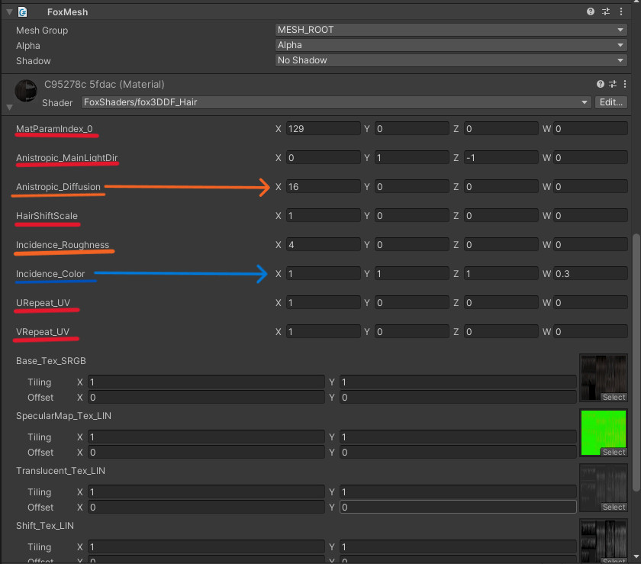Screen dimensions: 641x564
Task: Edit SpecularMap_Tex_LIN Offset X field
Action: coord(206,452)
